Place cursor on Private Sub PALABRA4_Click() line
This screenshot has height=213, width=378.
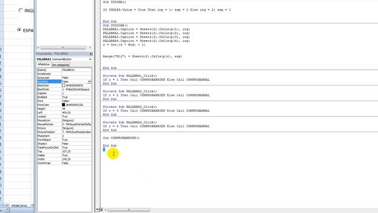tap(130, 122)
